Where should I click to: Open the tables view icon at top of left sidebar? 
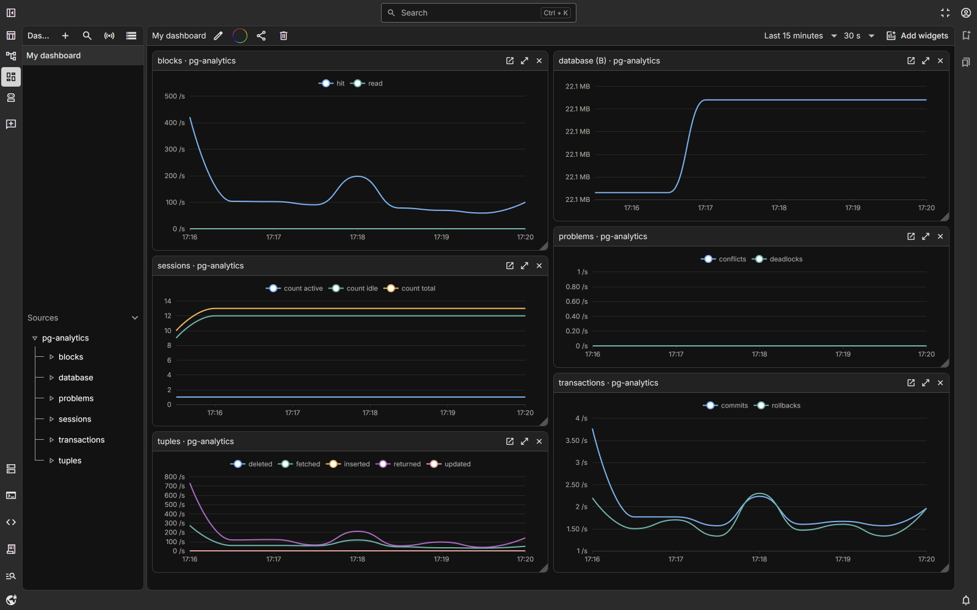coord(11,35)
